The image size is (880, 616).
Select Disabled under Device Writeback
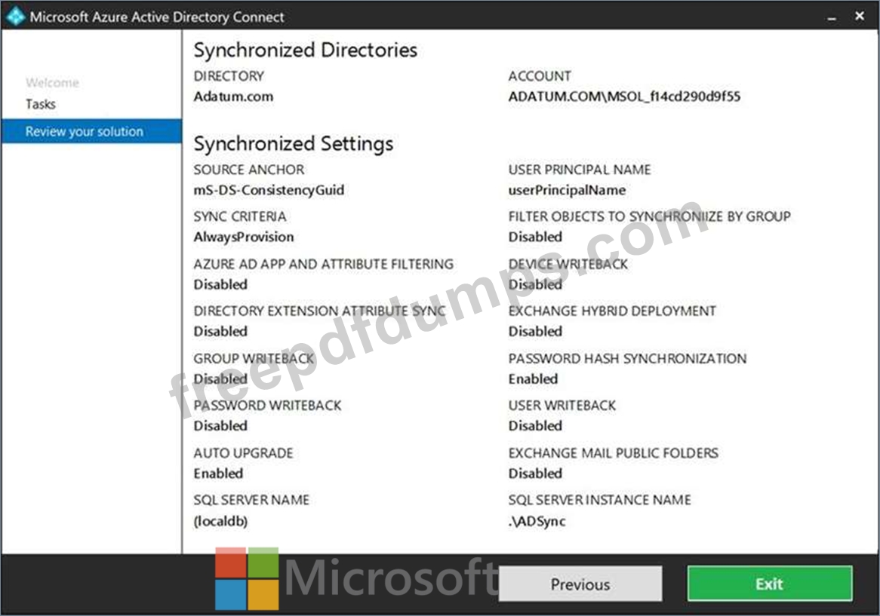[535, 285]
